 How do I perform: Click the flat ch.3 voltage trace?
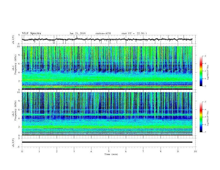(x=107, y=142)
